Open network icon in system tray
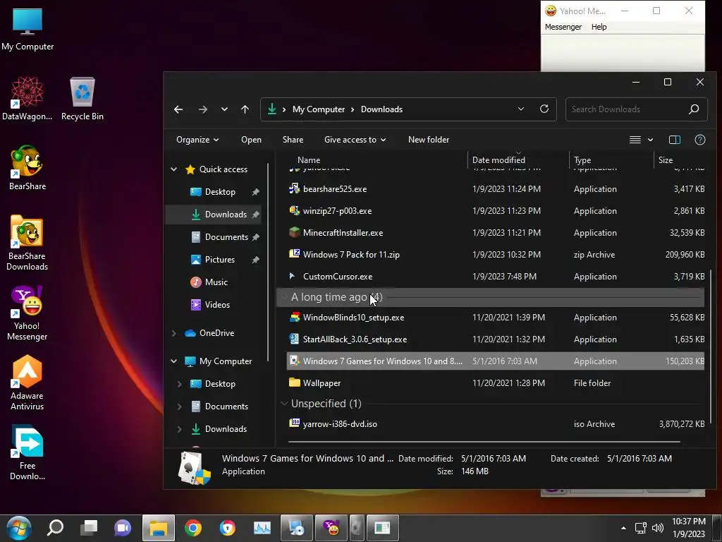722x542 pixels. point(640,528)
